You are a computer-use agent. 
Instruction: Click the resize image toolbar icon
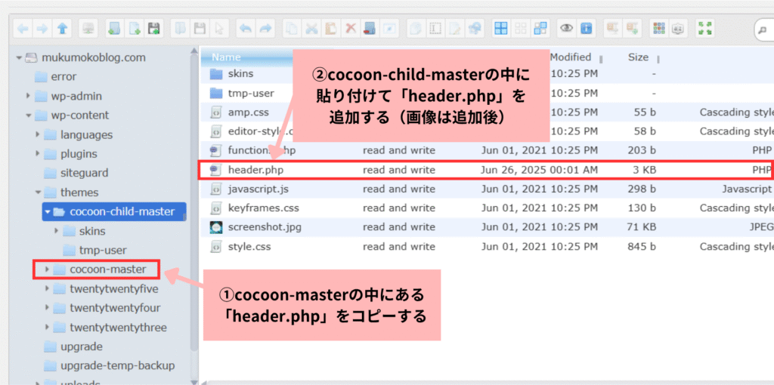[x=475, y=29]
